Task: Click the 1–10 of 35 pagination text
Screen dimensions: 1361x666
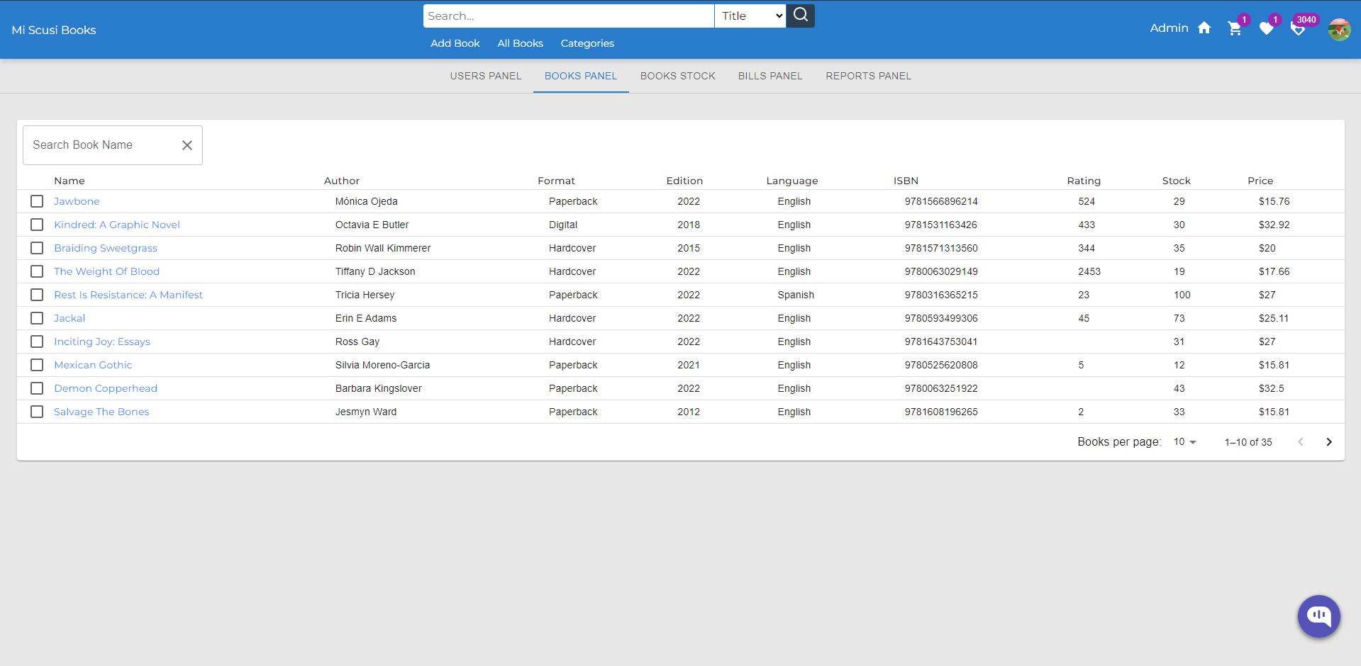Action: point(1248,442)
